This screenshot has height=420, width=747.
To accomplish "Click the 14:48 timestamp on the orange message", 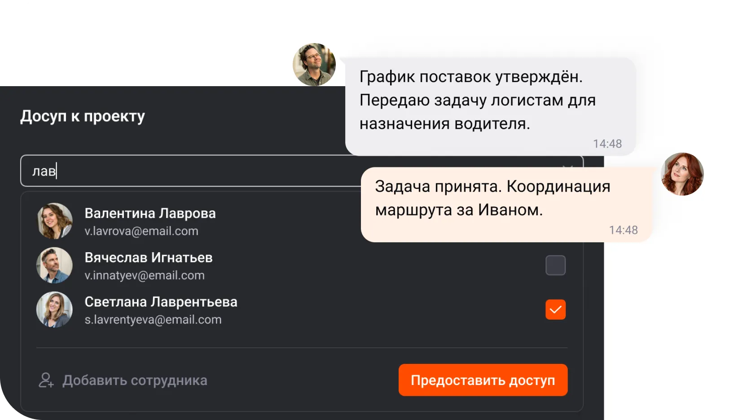I will 624,230.
